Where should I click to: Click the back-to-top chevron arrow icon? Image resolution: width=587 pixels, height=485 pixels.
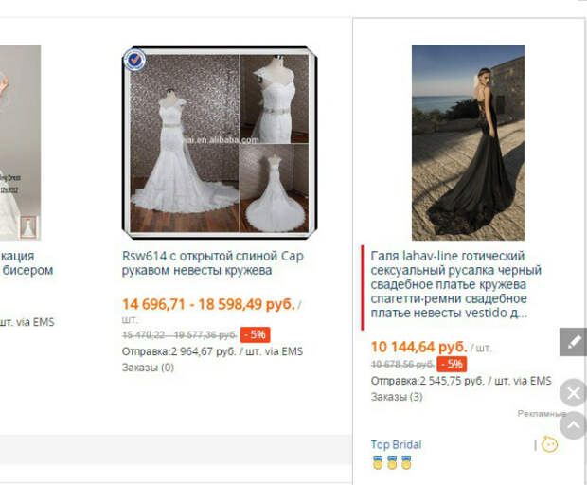point(573,425)
